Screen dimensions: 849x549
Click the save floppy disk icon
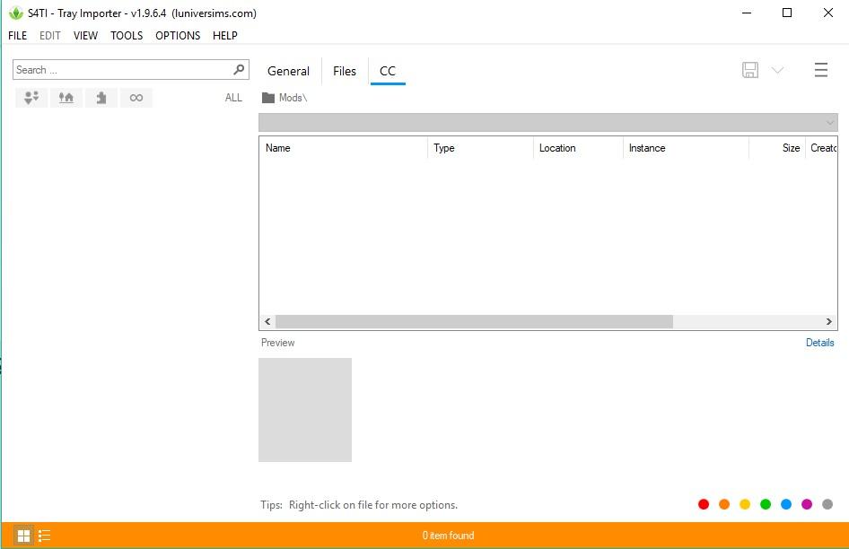pyautogui.click(x=750, y=70)
